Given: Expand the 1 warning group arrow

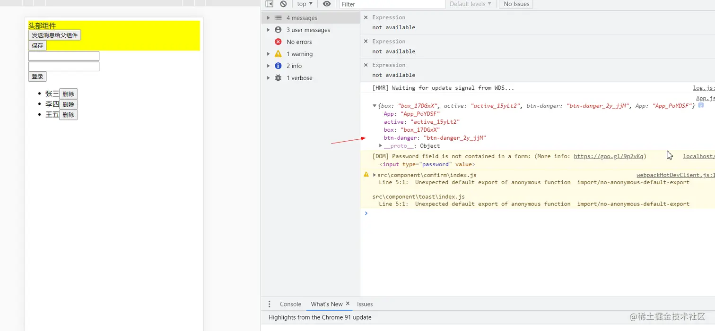Looking at the screenshot, I should click(x=269, y=54).
